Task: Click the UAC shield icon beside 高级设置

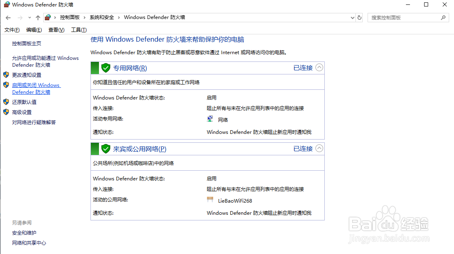Action: (x=6, y=112)
